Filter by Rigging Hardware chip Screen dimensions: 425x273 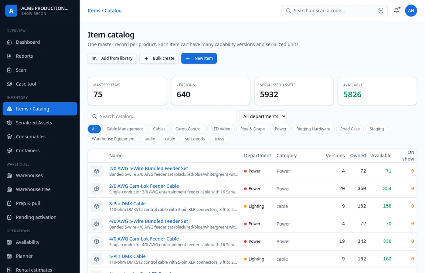[x=313, y=129]
